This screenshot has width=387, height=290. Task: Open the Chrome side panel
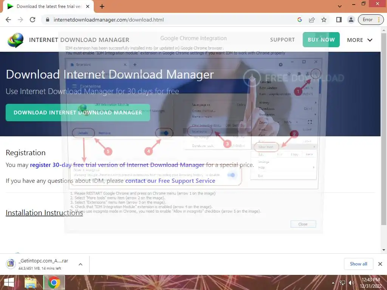(339, 20)
